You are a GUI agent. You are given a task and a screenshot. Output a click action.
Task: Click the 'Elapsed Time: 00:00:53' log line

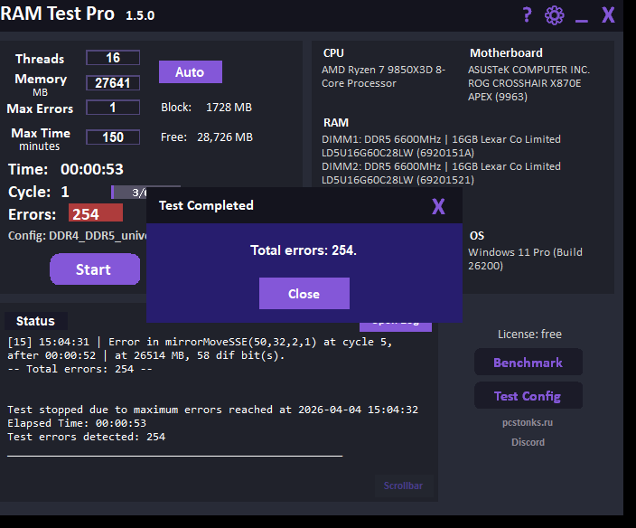pyautogui.click(x=77, y=423)
